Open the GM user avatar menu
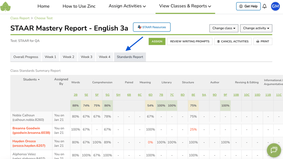This screenshot has width=283, height=159. pyautogui.click(x=275, y=6)
